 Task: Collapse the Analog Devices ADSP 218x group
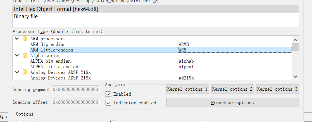pos(17,72)
